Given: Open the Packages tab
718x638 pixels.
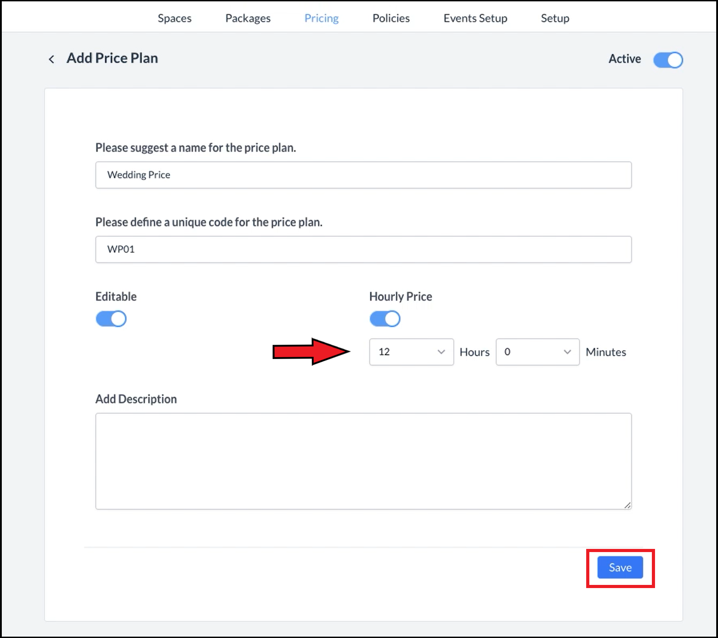Looking at the screenshot, I should [248, 18].
